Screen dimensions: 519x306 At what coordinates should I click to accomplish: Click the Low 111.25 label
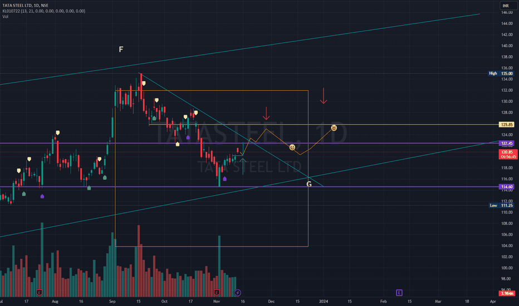click(501, 205)
